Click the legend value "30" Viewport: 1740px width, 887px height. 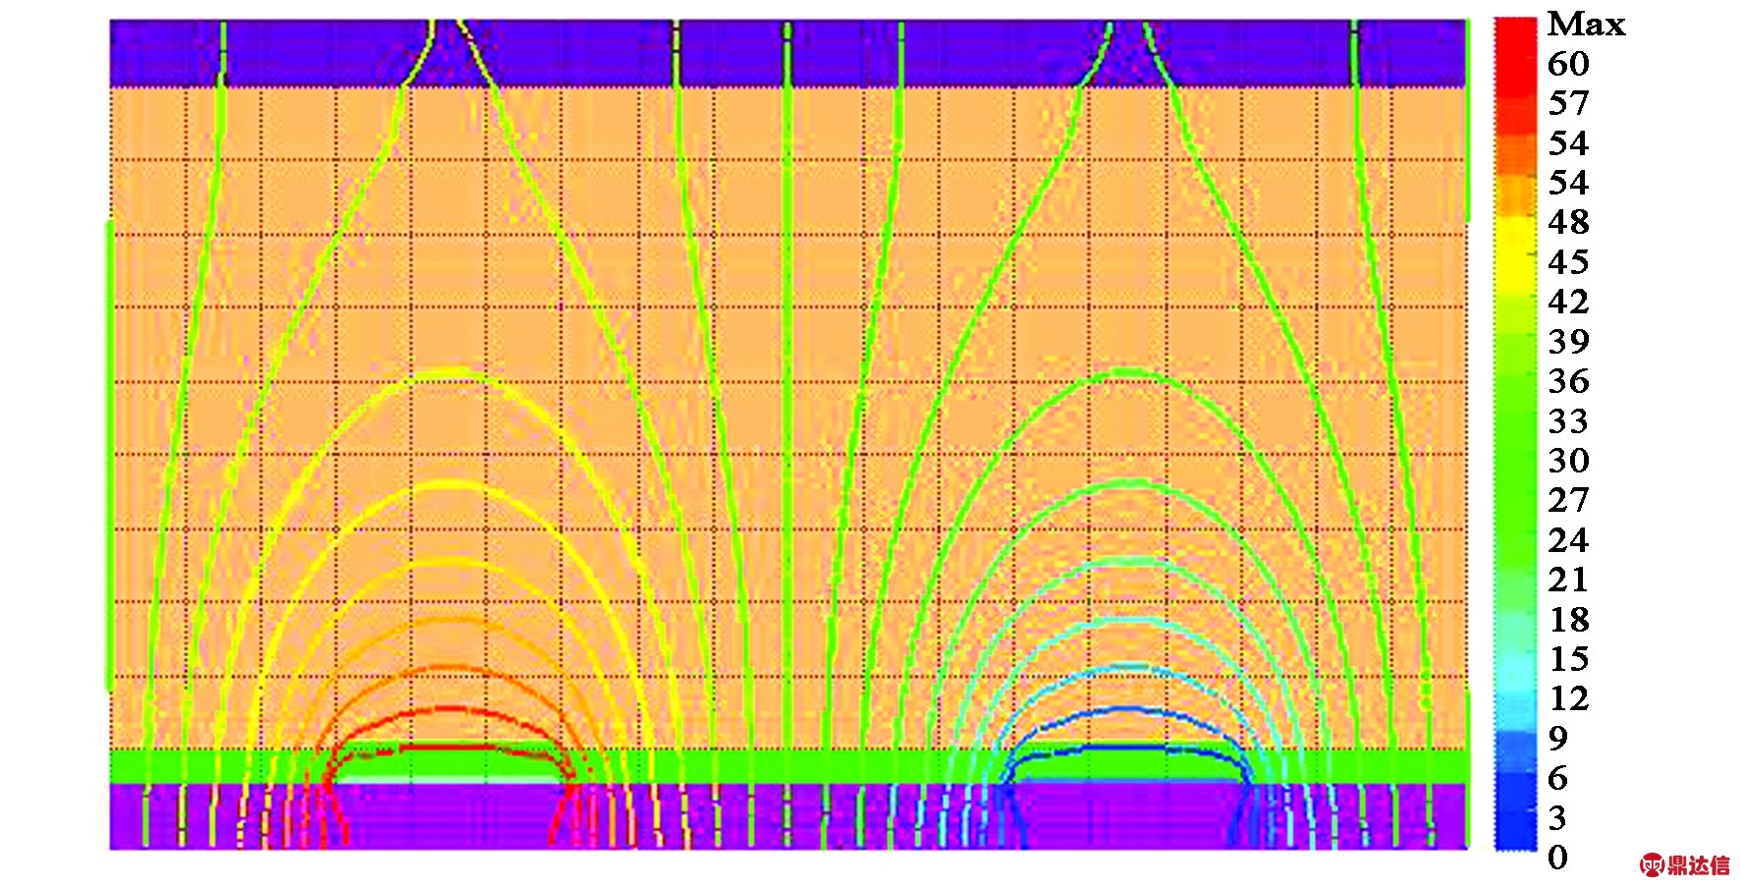click(x=1568, y=461)
